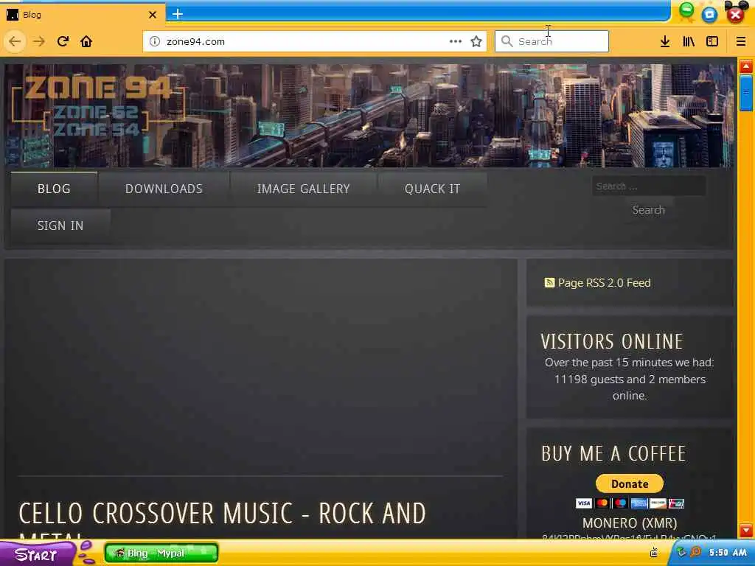The image size is (755, 566).
Task: Reload the current page
Action: click(x=63, y=41)
